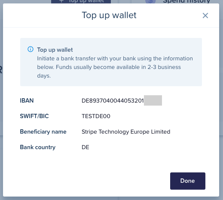Click the light blue info banner
Viewport: 223px width, 200px height.
[111, 62]
